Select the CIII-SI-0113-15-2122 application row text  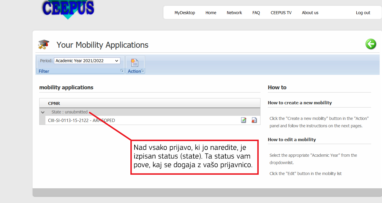point(81,120)
